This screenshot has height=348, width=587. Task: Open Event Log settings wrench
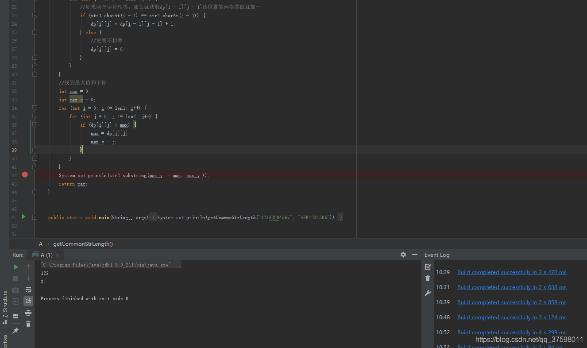pos(428,293)
